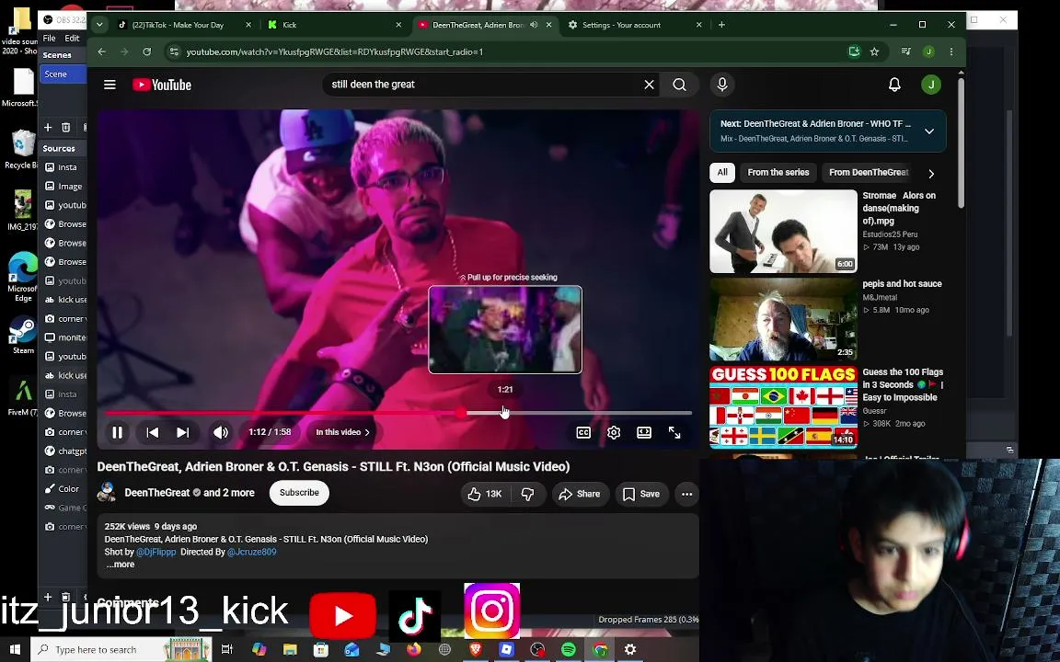Expand description with ...more

click(121, 565)
